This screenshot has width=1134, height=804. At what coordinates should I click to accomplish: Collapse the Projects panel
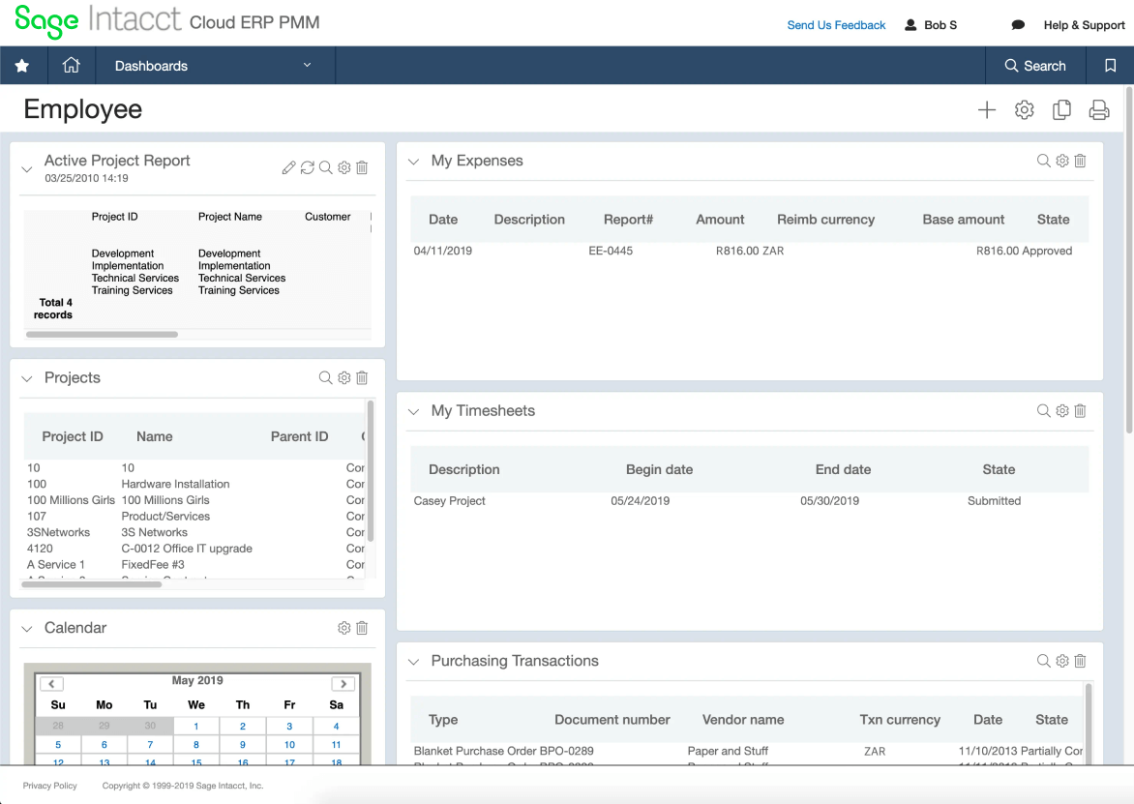coord(27,378)
